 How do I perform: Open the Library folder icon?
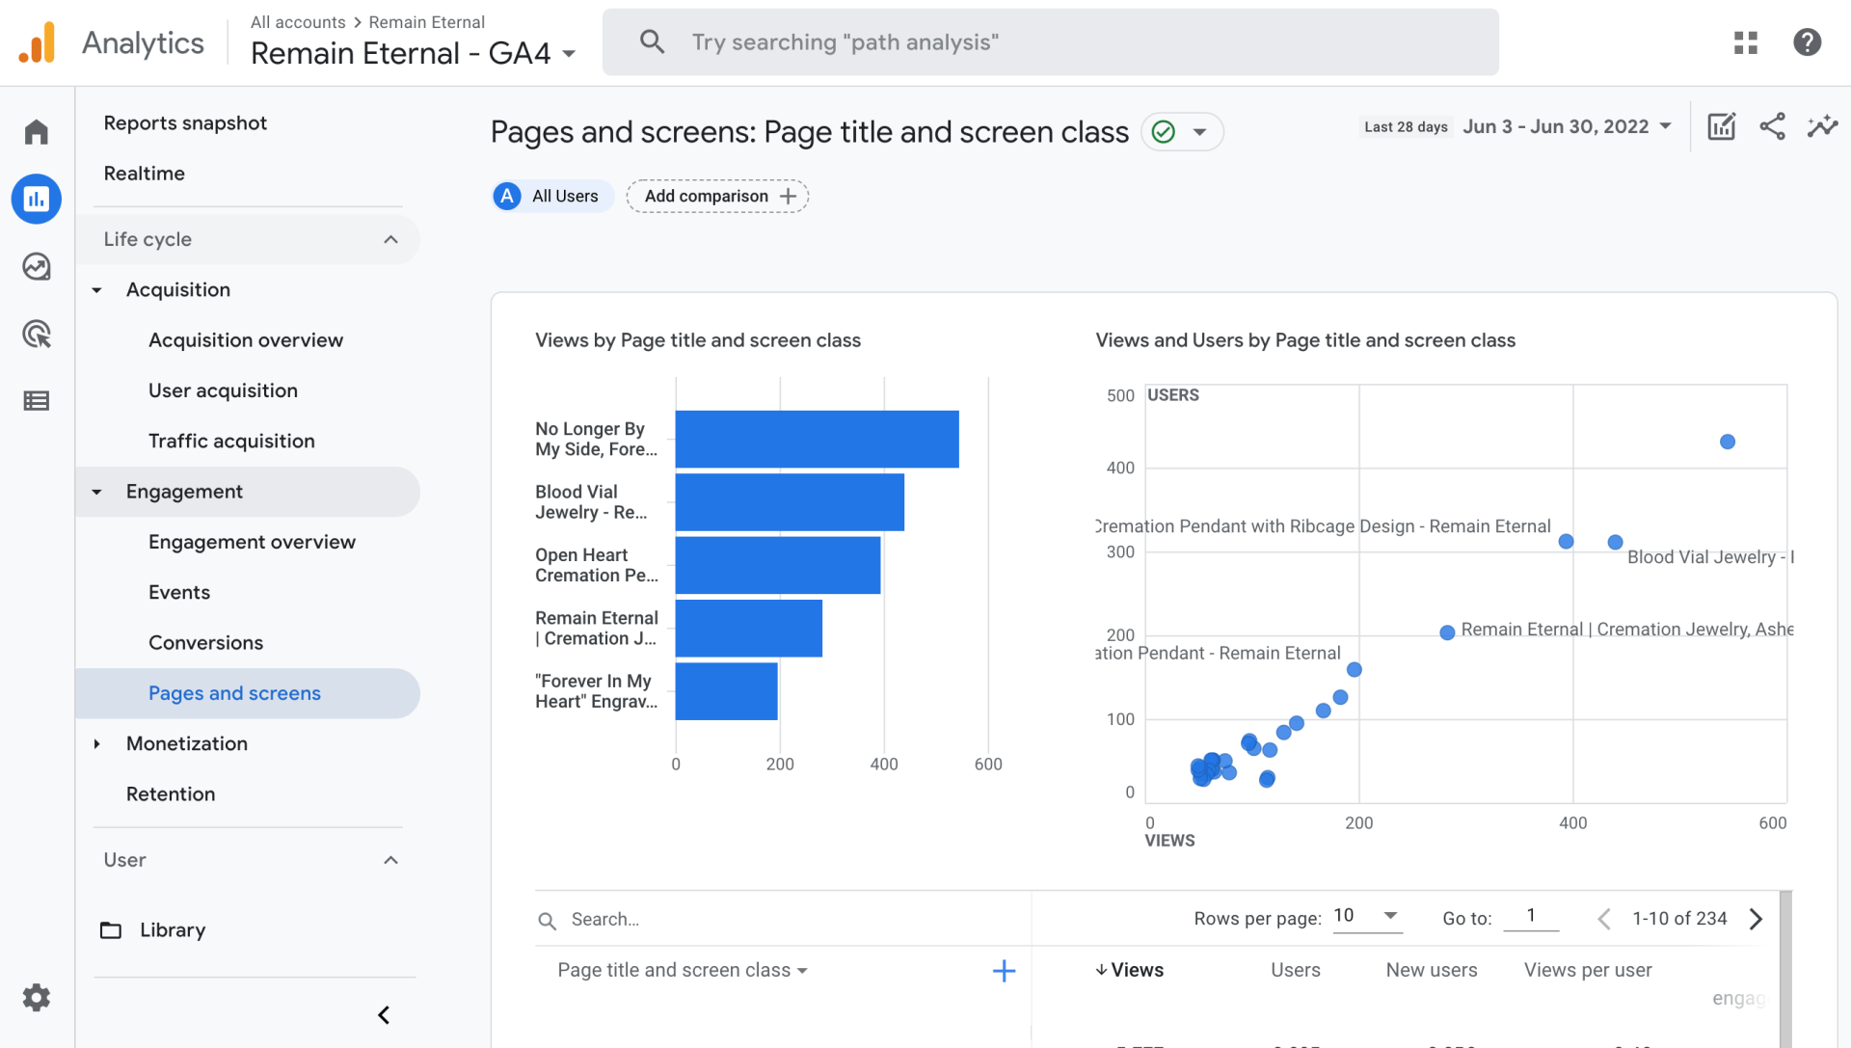pos(111,930)
